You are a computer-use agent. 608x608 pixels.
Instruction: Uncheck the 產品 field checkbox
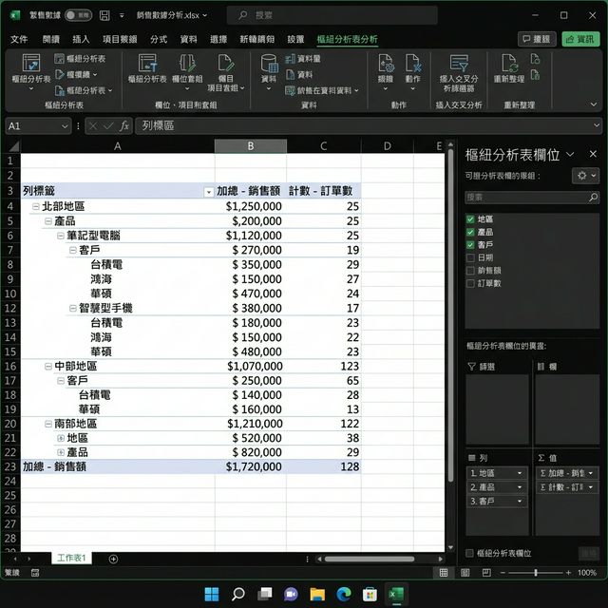[470, 232]
